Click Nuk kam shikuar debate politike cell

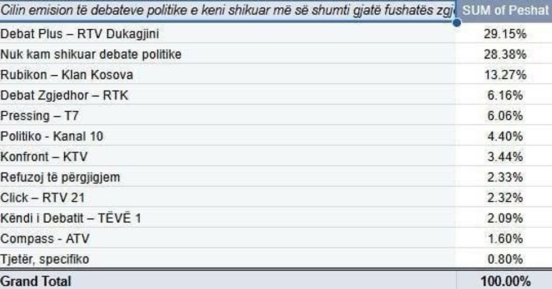coord(91,55)
